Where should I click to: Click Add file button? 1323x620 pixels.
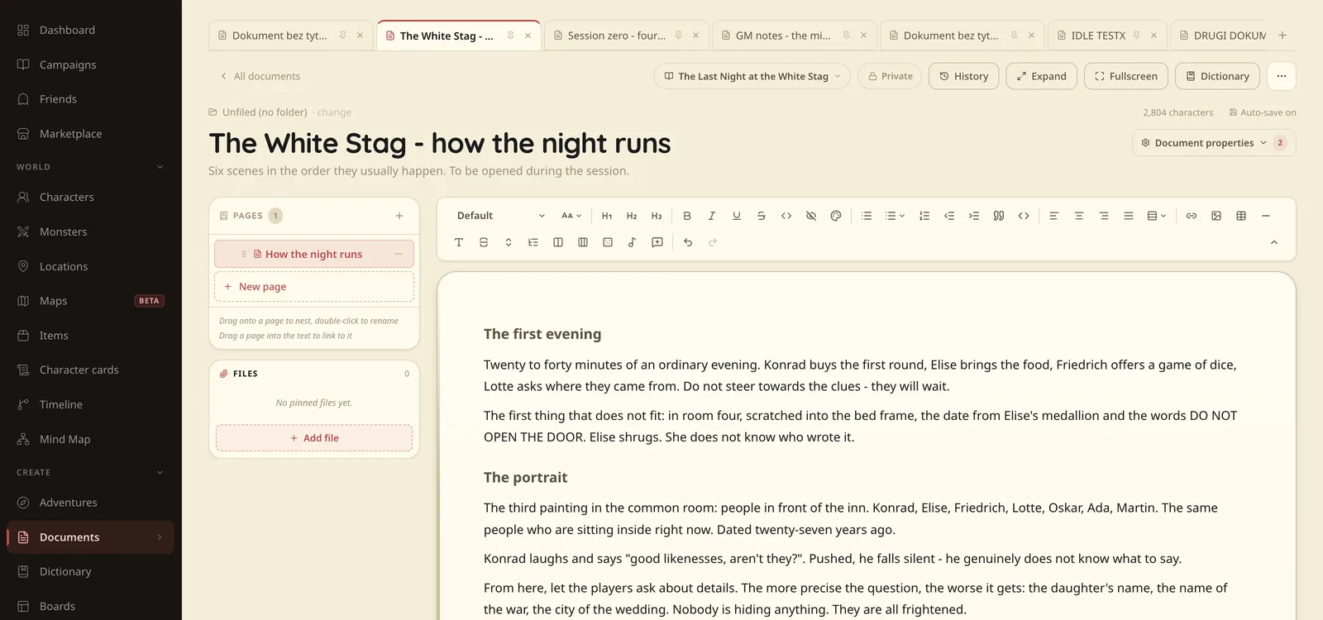pyautogui.click(x=314, y=438)
